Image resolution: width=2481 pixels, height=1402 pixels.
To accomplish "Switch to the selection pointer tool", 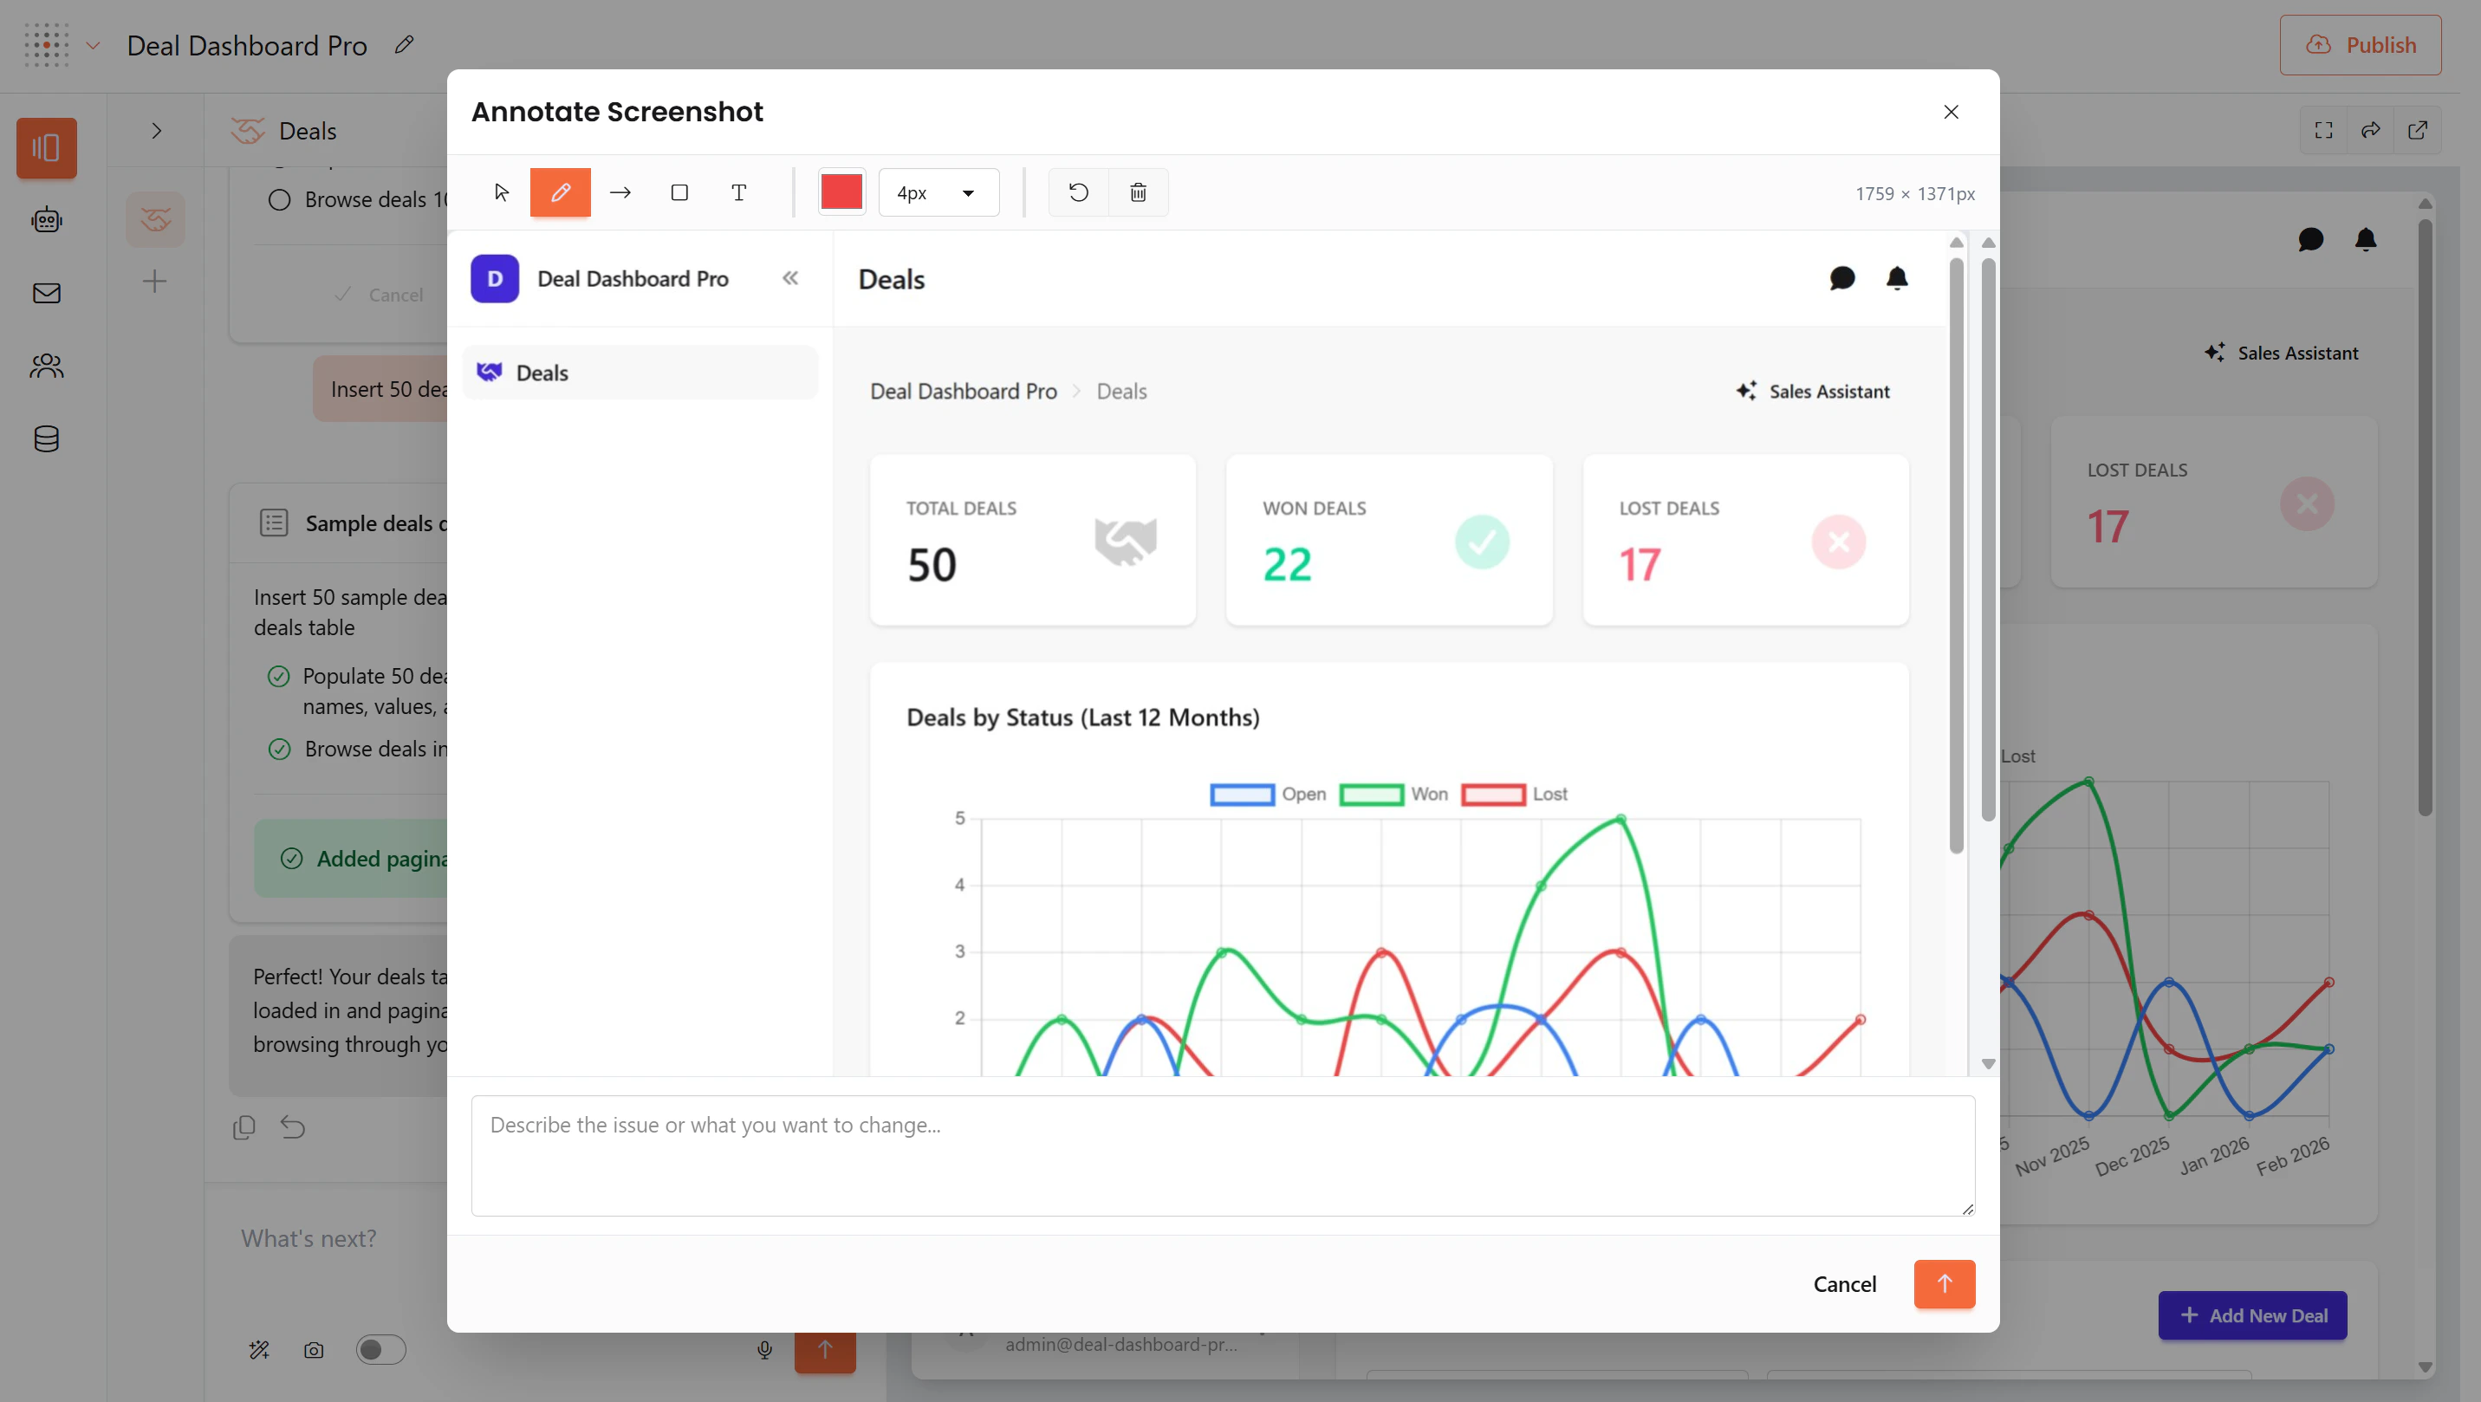I will pos(501,192).
